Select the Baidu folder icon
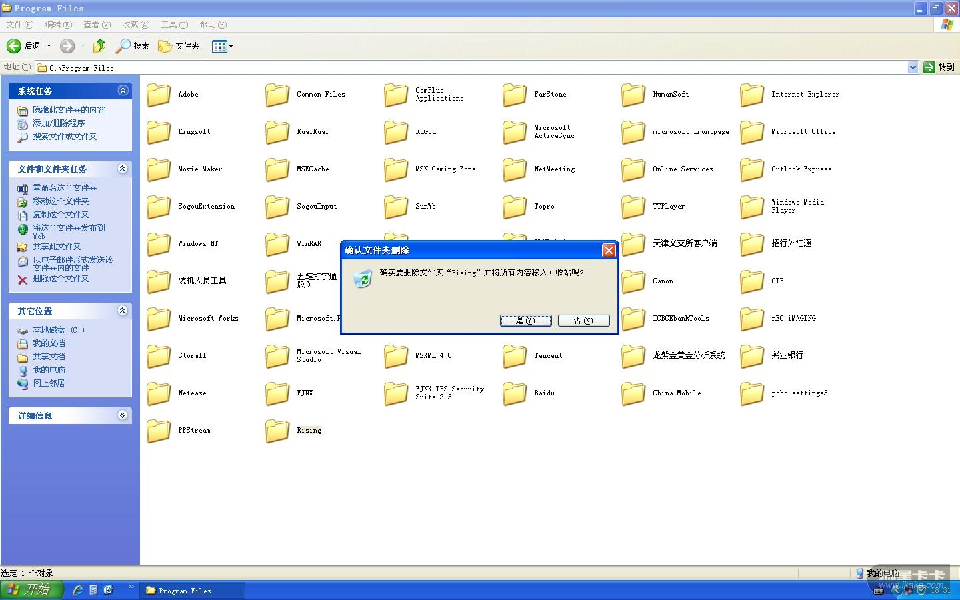Image resolution: width=960 pixels, height=600 pixels. pyautogui.click(x=515, y=393)
